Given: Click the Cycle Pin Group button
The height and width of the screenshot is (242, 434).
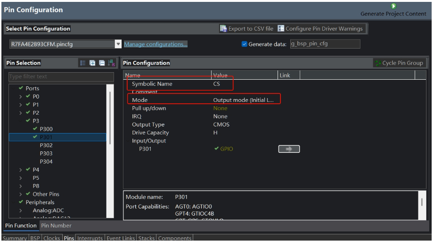Looking at the screenshot, I should [x=399, y=63].
